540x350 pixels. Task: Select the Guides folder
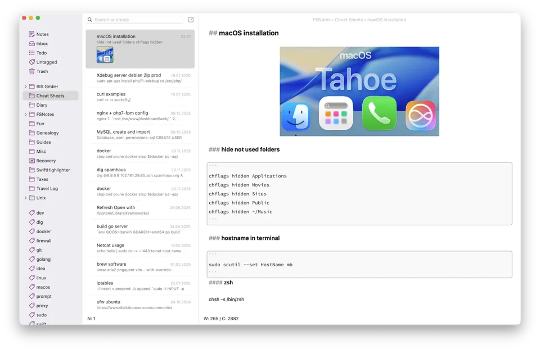(51, 142)
